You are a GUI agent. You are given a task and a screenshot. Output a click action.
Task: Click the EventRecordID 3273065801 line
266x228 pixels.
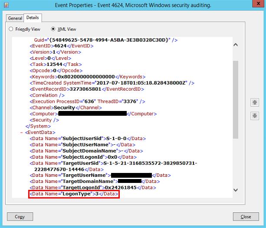pos(87,89)
